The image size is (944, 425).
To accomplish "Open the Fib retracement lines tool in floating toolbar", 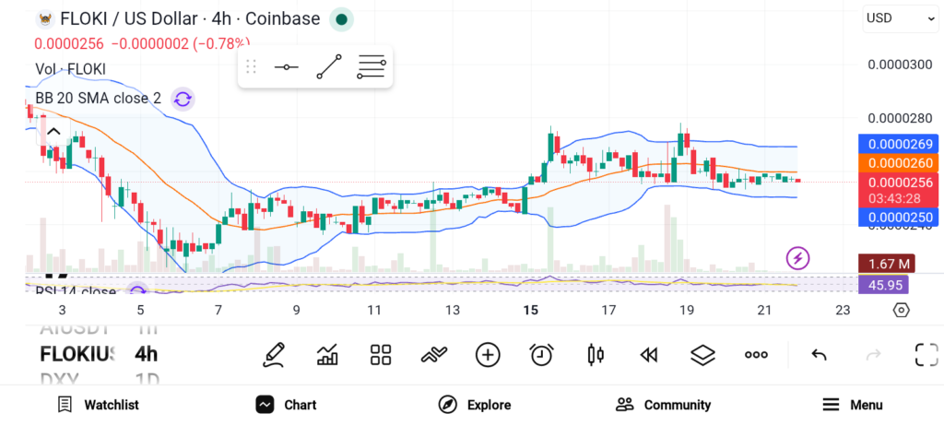I will tap(372, 66).
